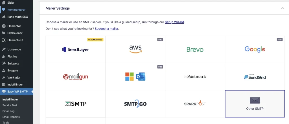289x124 pixels.
Task: Open the Setup Wizard link
Action: pyautogui.click(x=174, y=22)
